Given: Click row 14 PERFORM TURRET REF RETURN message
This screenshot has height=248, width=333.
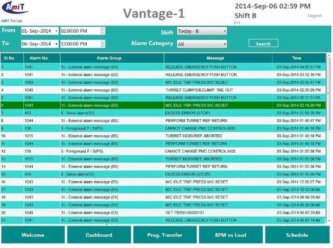Looking at the screenshot, I should tap(196, 167).
